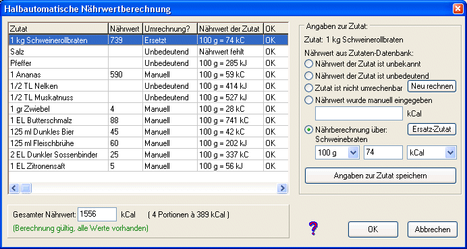
Task: Click the 'Zutat' column header
Action: coord(58,29)
